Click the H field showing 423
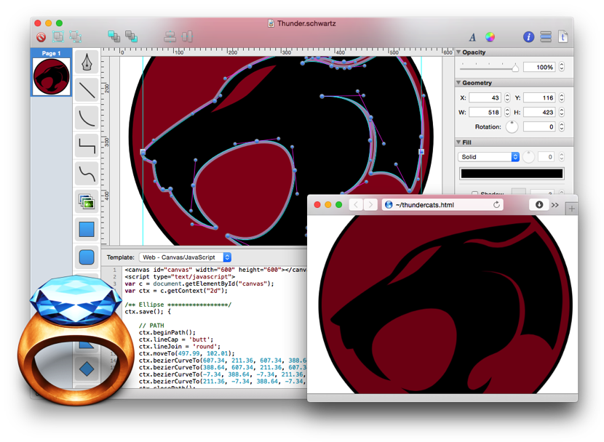604x442 pixels. pyautogui.click(x=539, y=113)
